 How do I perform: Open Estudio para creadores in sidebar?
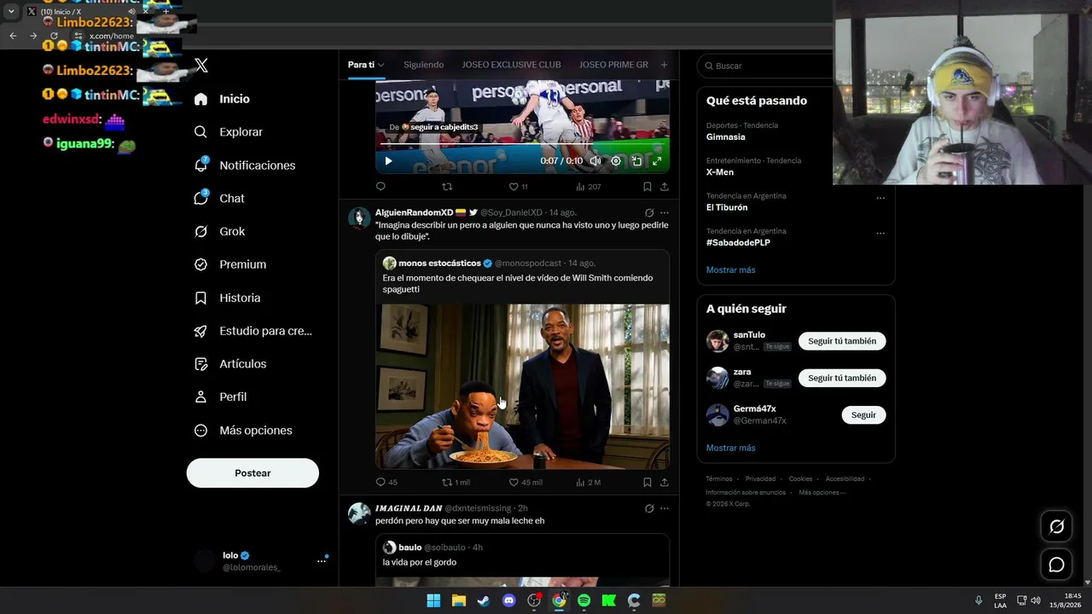[253, 331]
